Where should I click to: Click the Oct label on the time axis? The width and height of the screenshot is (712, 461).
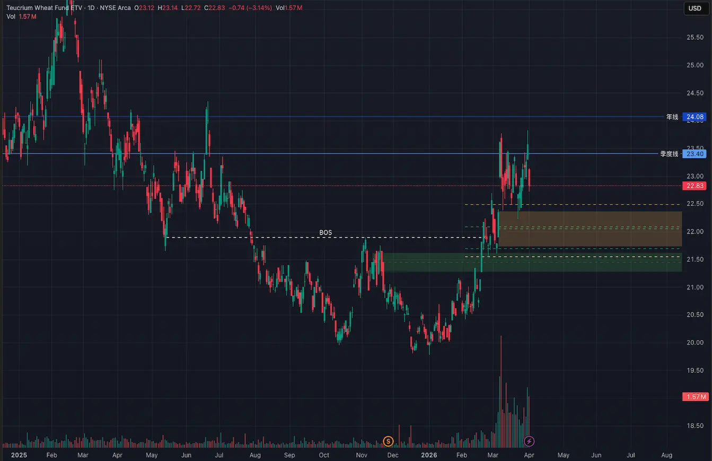pos(324,455)
